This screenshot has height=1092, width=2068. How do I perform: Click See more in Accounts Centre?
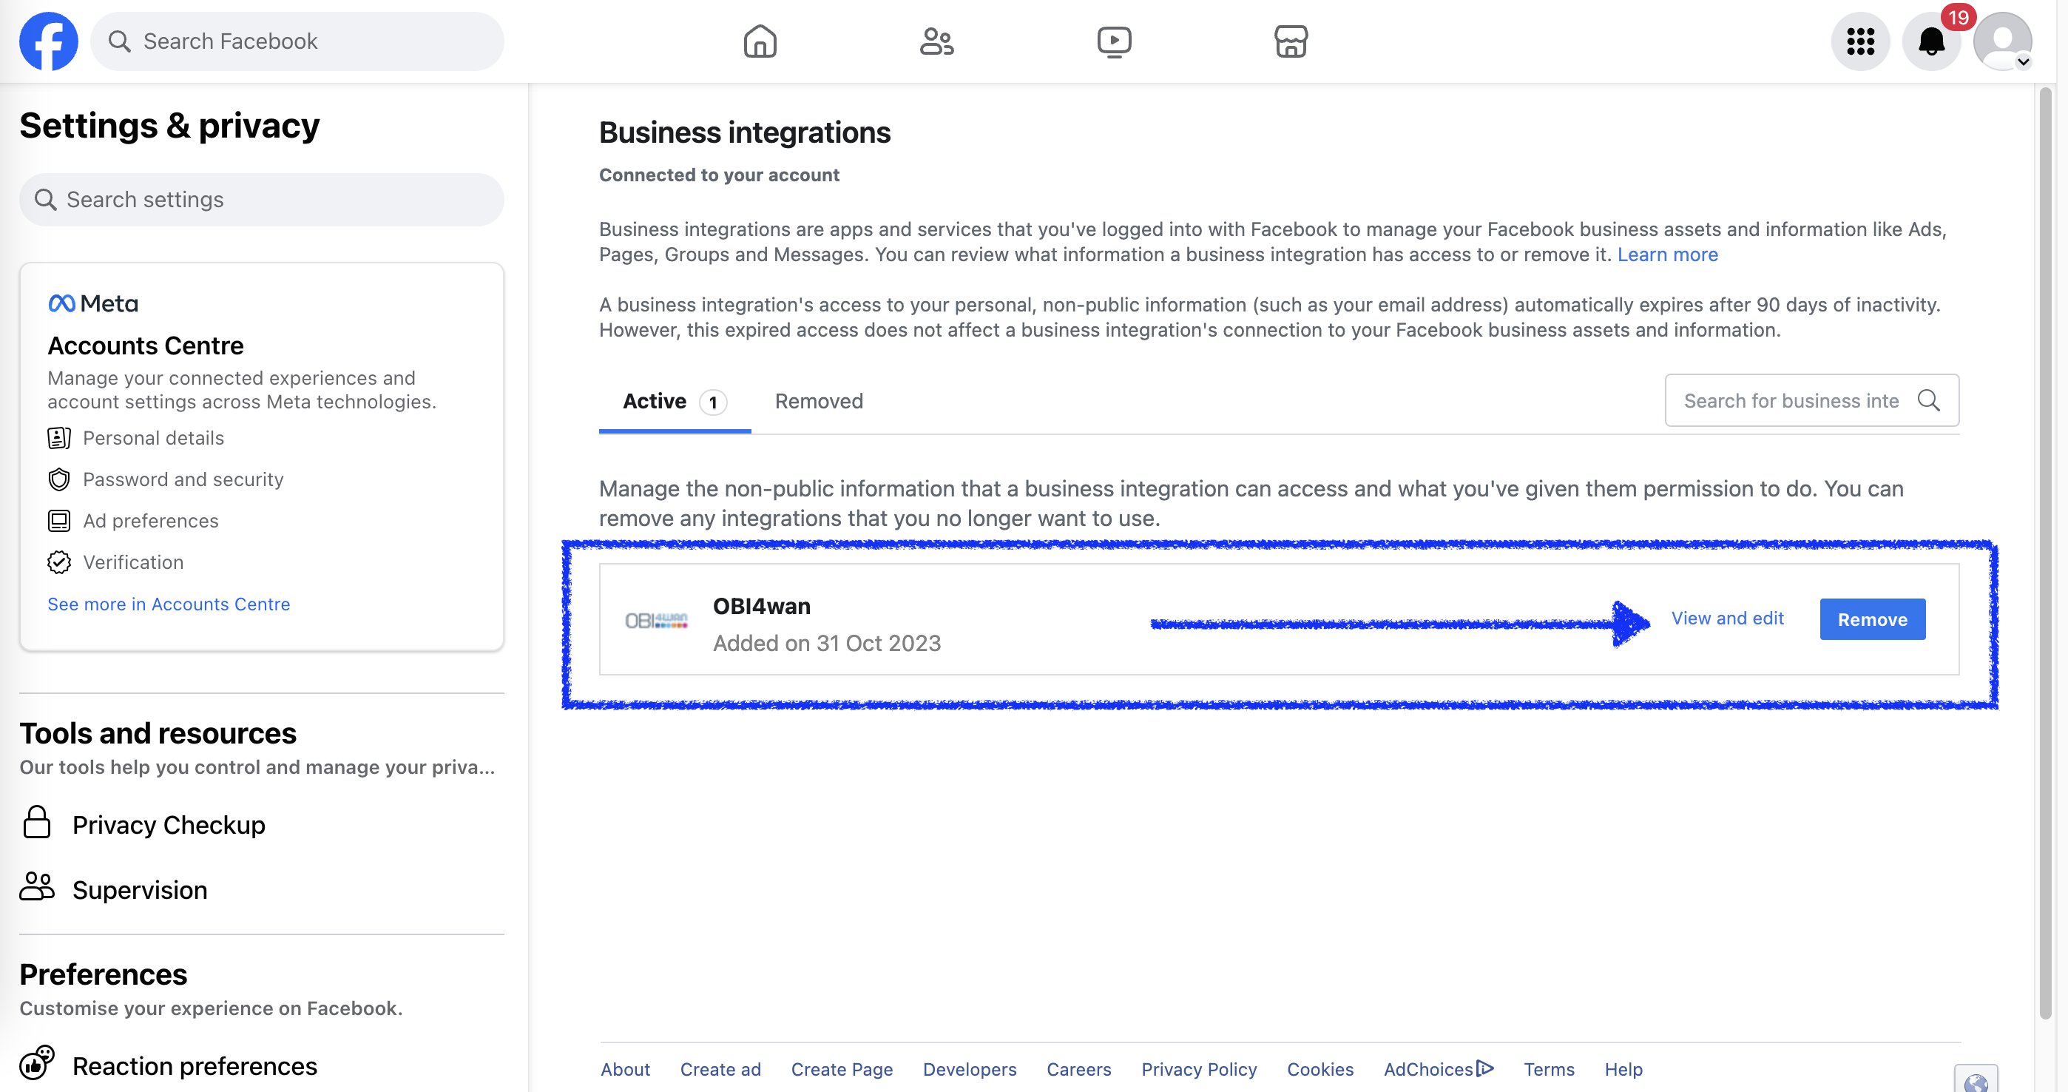[169, 604]
